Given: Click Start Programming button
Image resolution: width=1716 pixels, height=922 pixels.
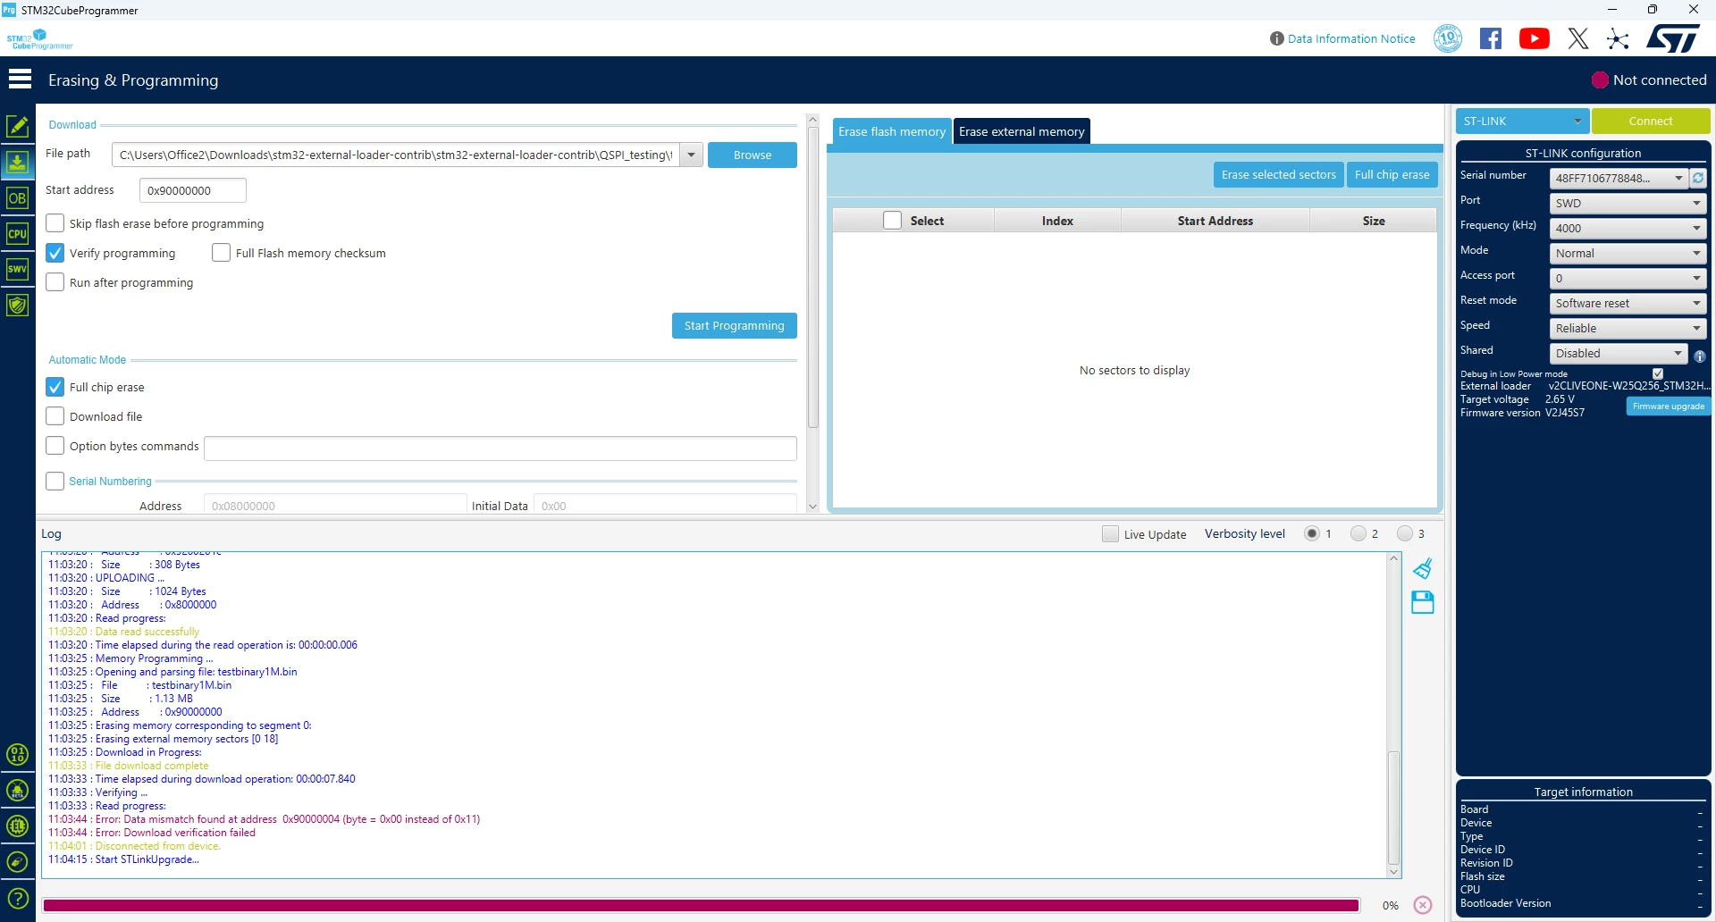Looking at the screenshot, I should point(735,325).
